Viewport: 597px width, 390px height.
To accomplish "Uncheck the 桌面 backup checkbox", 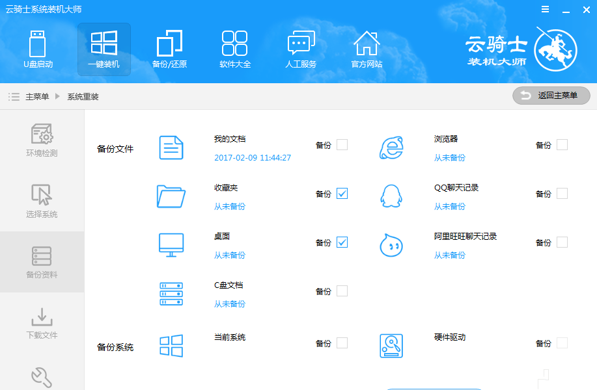I will coord(342,242).
